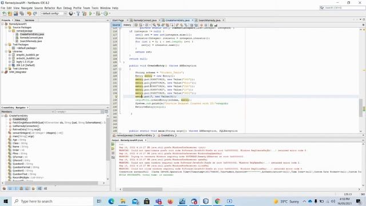
Task: Open the Start Page tab
Action: coord(118,21)
